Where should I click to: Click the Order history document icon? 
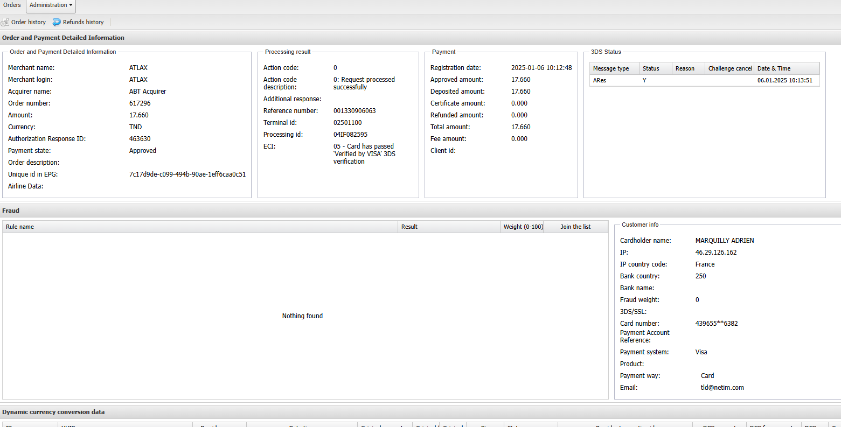pyautogui.click(x=5, y=22)
